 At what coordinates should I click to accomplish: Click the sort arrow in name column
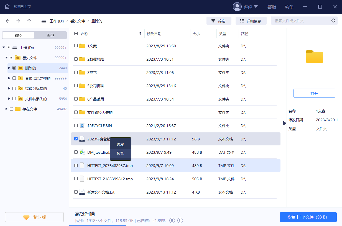tap(140, 34)
